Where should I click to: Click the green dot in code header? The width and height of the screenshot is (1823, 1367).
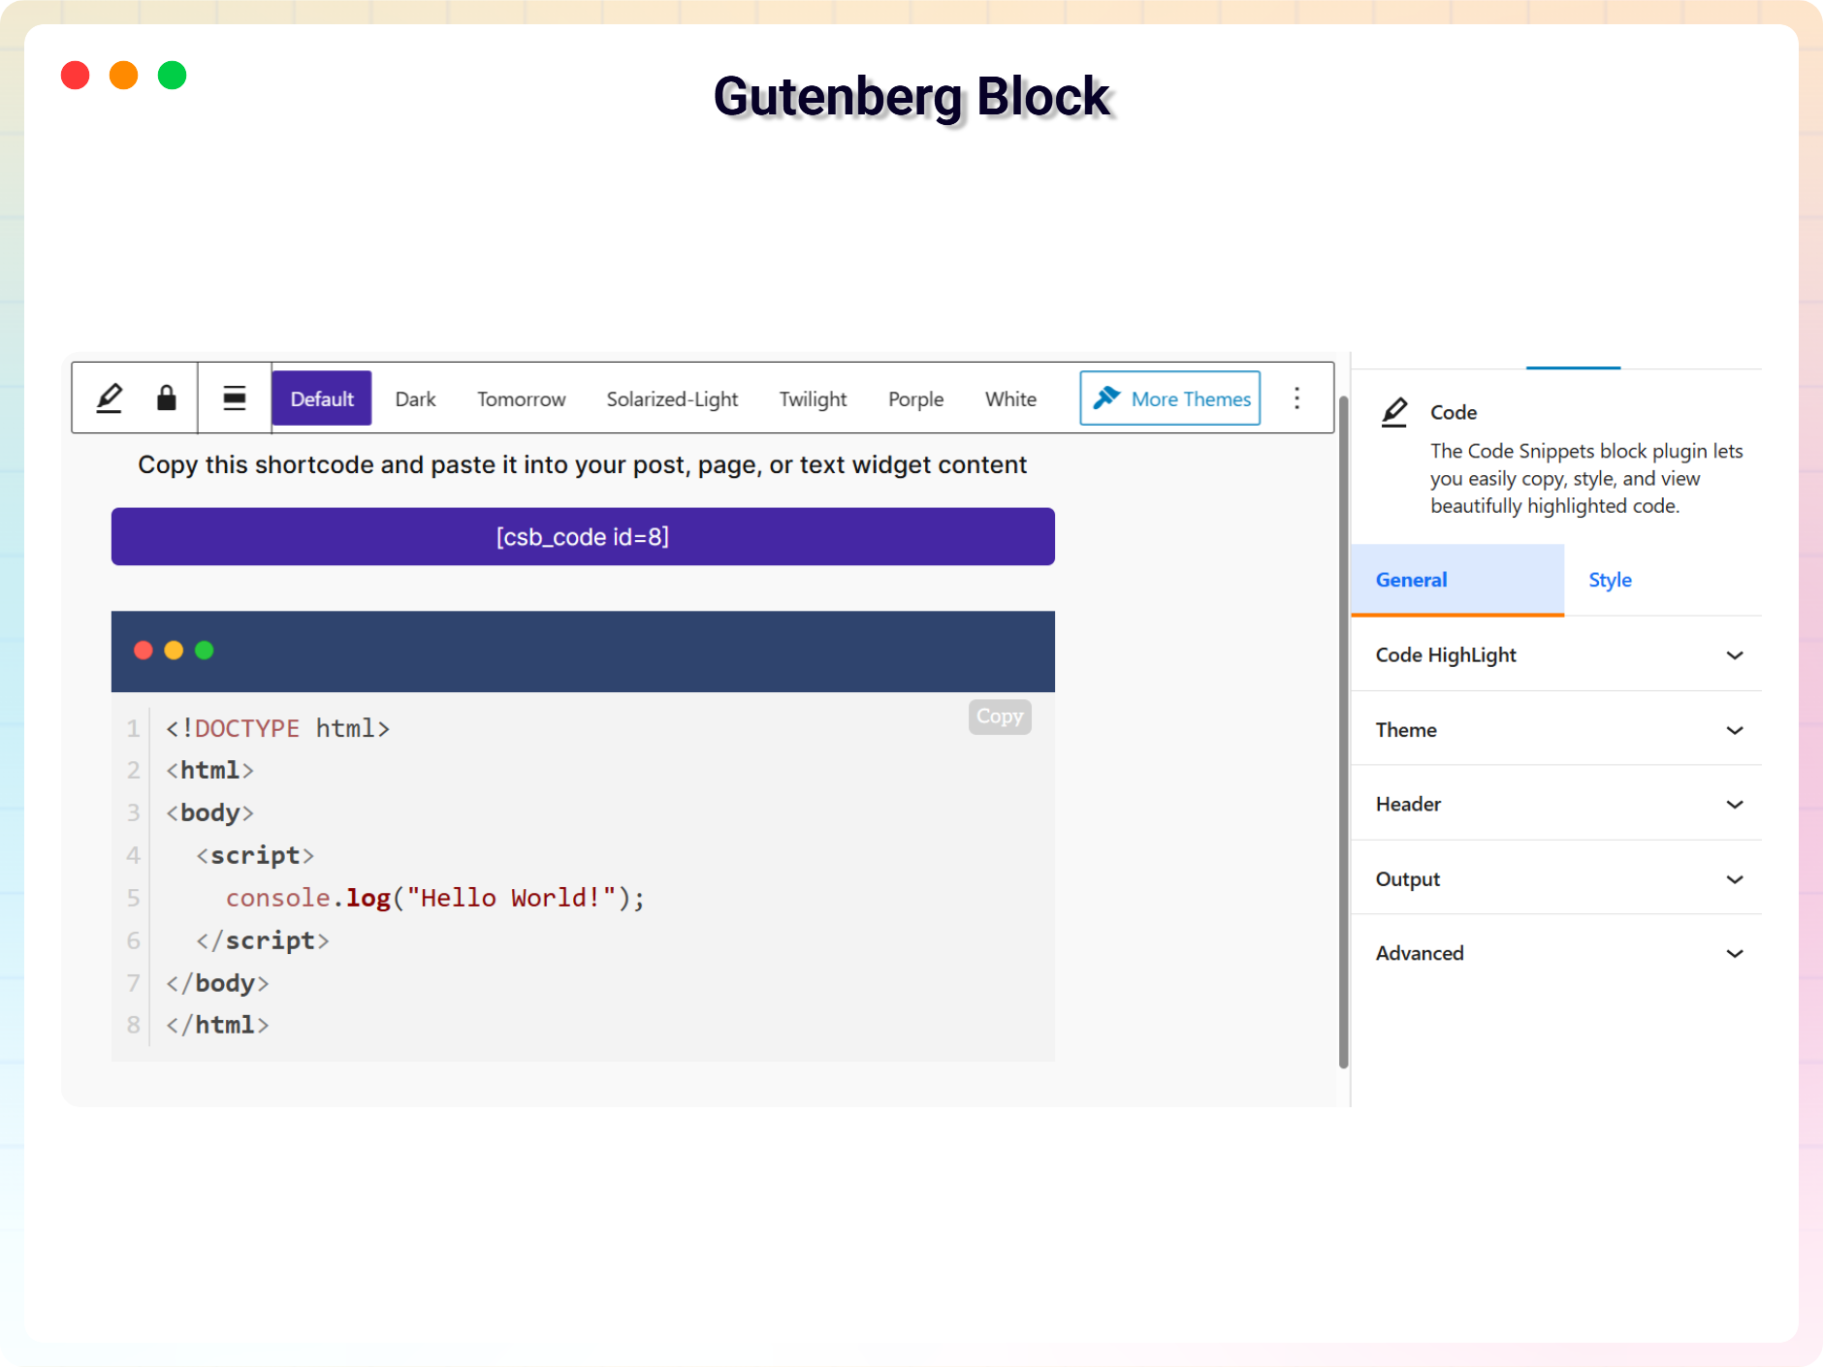coord(205,651)
